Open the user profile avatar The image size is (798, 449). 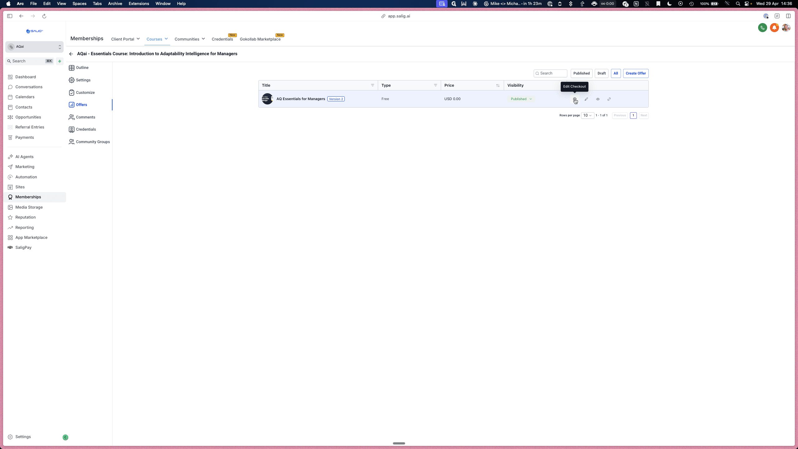[786, 28]
